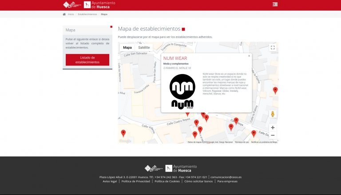Click the map pin at the far right

pos(275,90)
